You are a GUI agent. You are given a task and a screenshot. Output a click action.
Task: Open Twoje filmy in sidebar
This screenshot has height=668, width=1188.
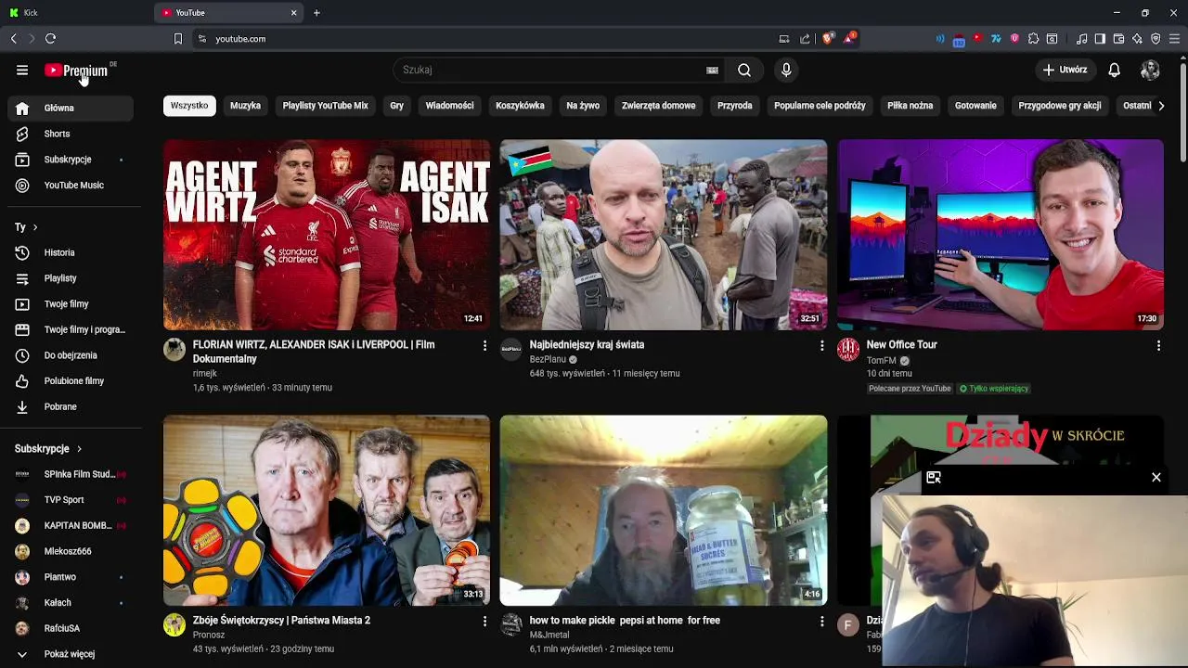(x=71, y=304)
